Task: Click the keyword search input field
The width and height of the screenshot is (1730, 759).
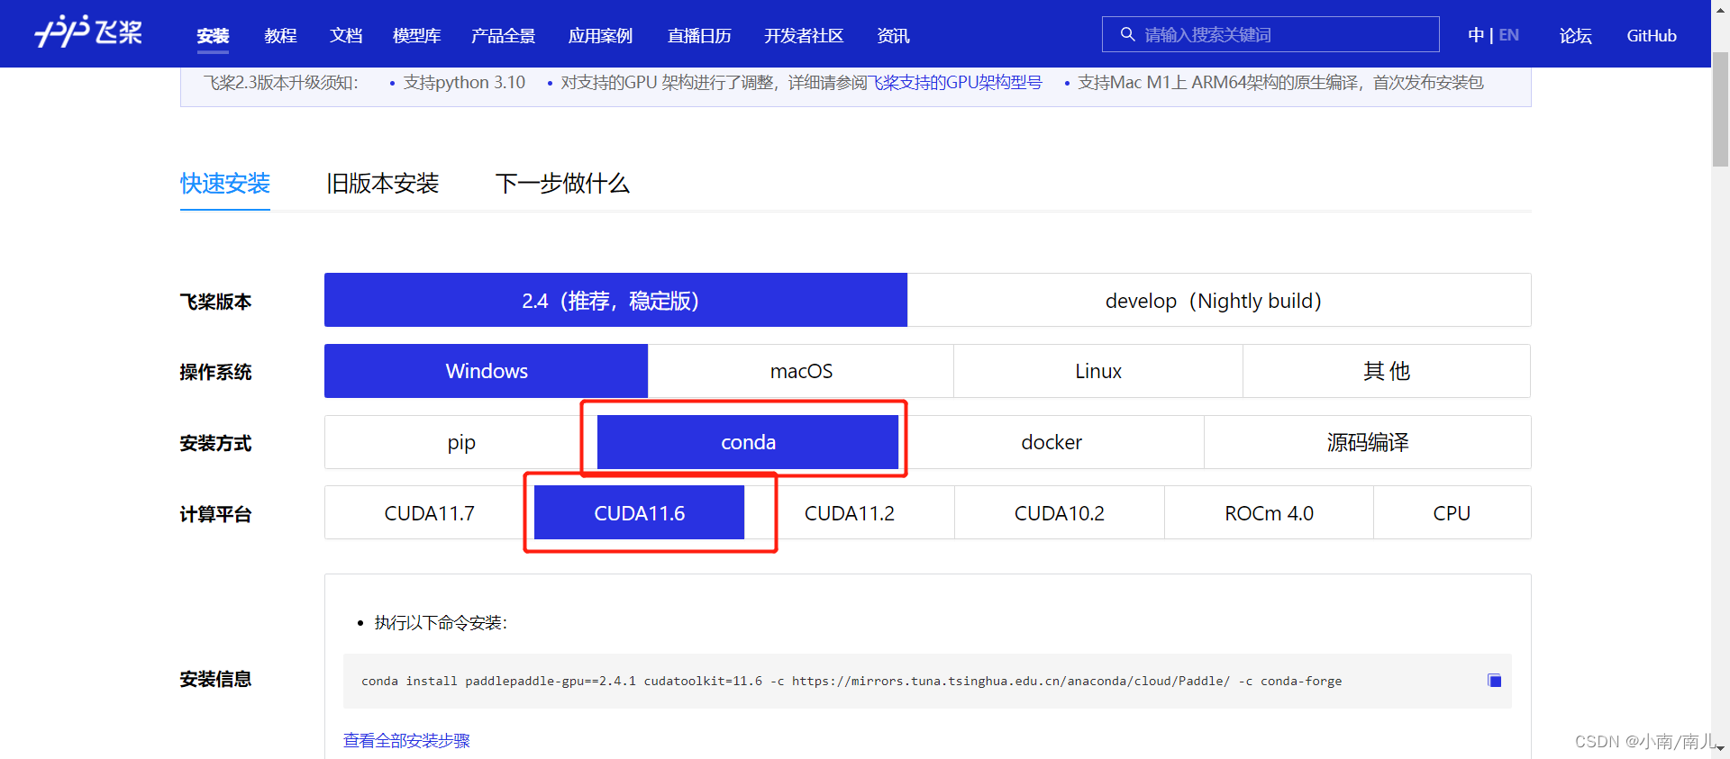Action: click(x=1270, y=34)
